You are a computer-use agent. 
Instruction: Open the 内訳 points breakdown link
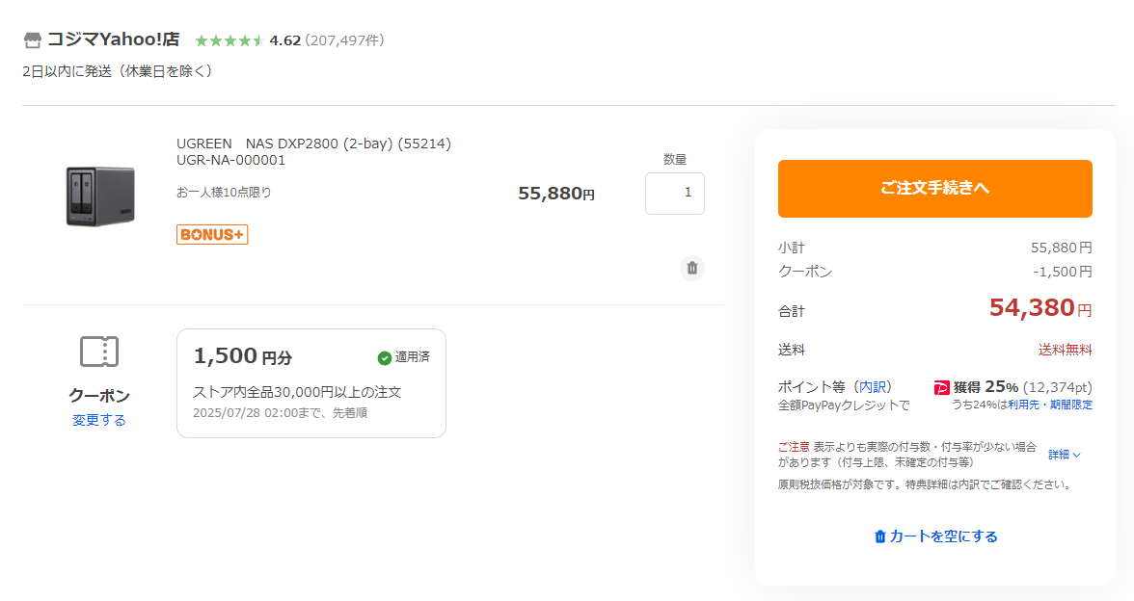click(873, 386)
